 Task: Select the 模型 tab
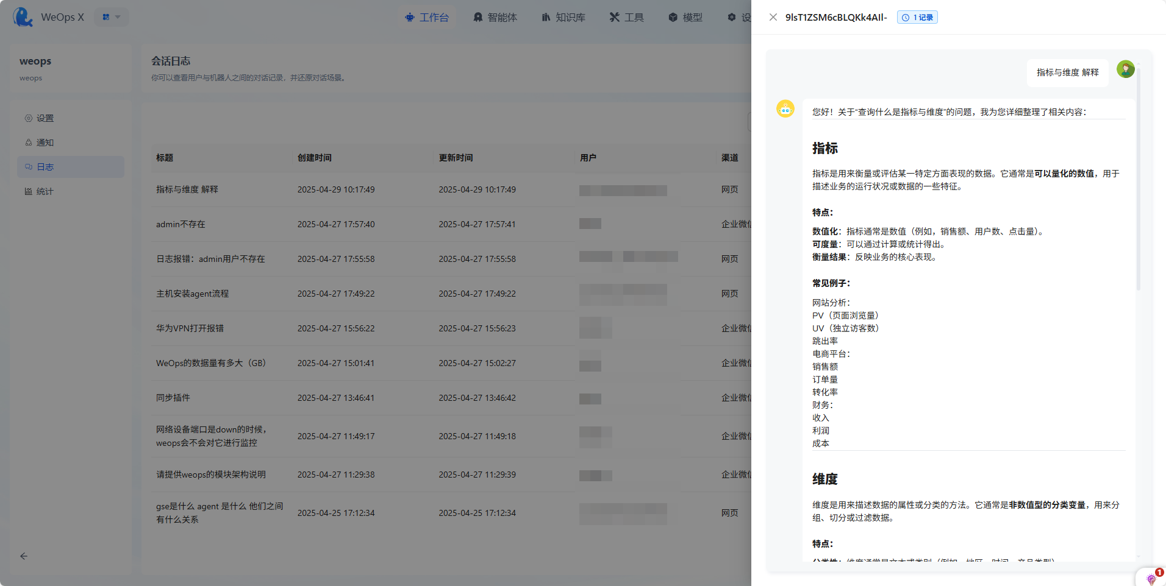tap(685, 18)
